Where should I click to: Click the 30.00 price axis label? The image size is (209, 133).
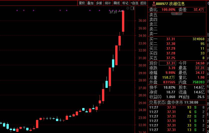(142, 65)
